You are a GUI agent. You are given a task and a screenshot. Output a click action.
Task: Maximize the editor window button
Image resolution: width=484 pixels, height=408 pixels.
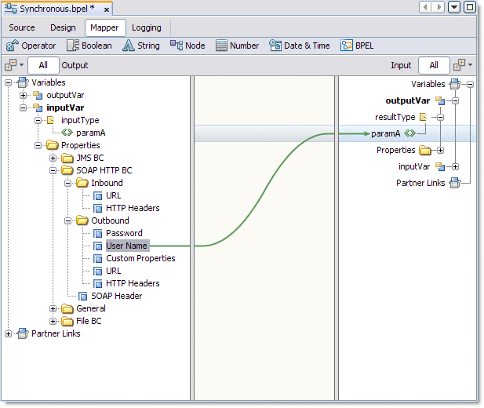point(470,7)
